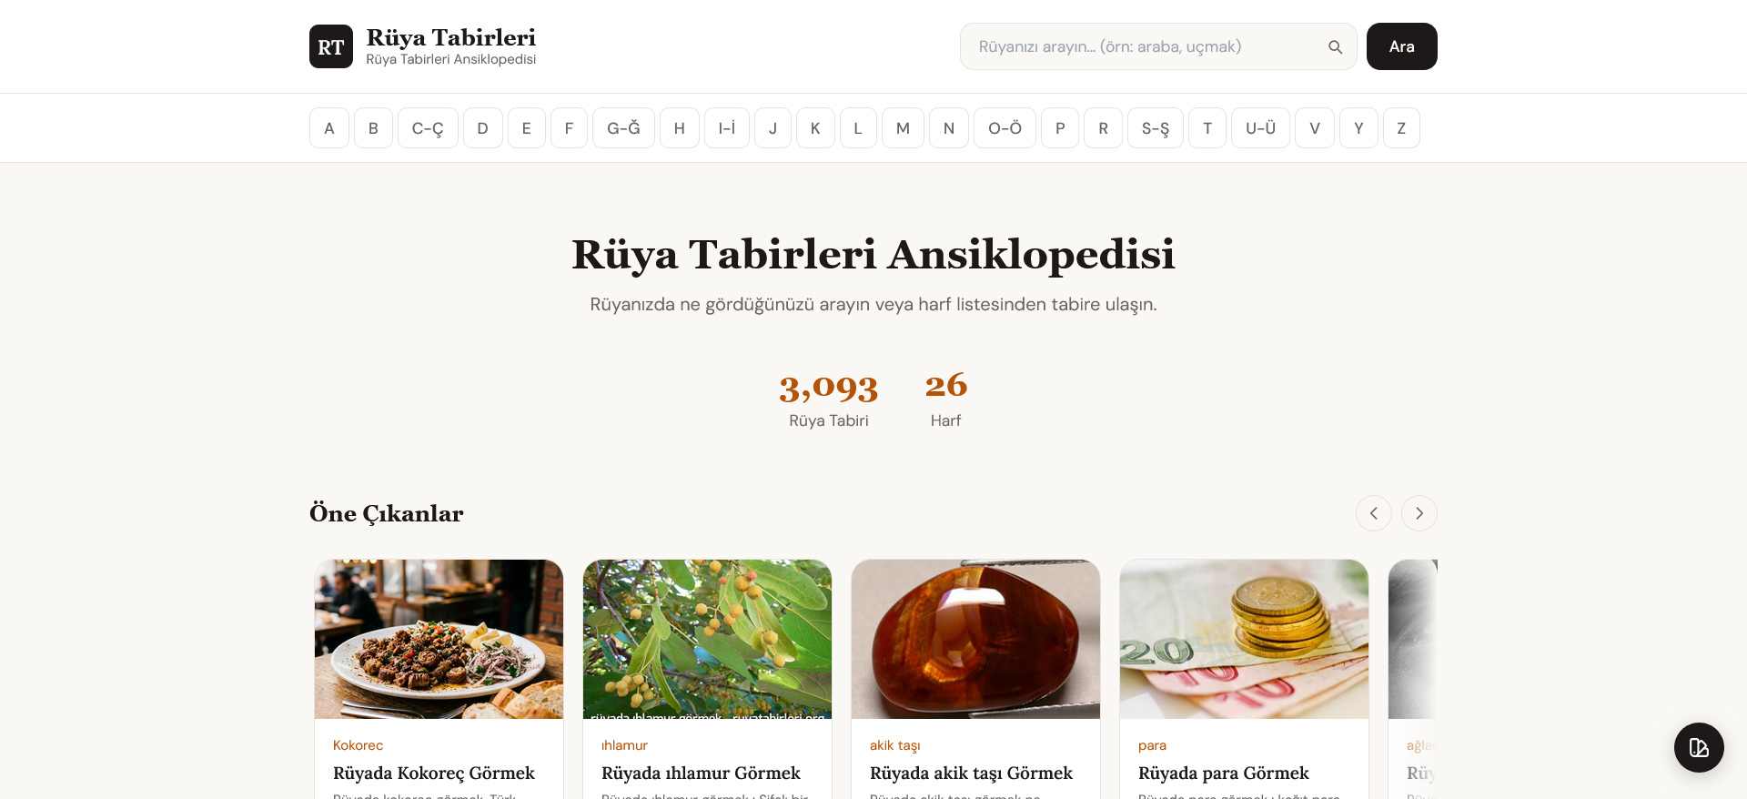Viewport: 1747px width, 799px height.
Task: Open Rüyada para Görmek title link
Action: coord(1224,774)
